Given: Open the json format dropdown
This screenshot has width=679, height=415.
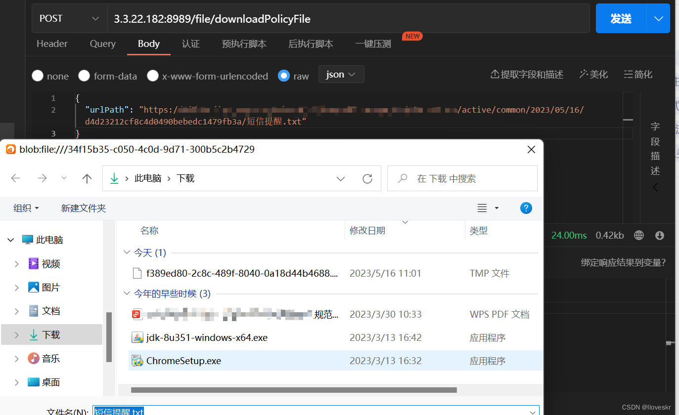Looking at the screenshot, I should tap(341, 74).
